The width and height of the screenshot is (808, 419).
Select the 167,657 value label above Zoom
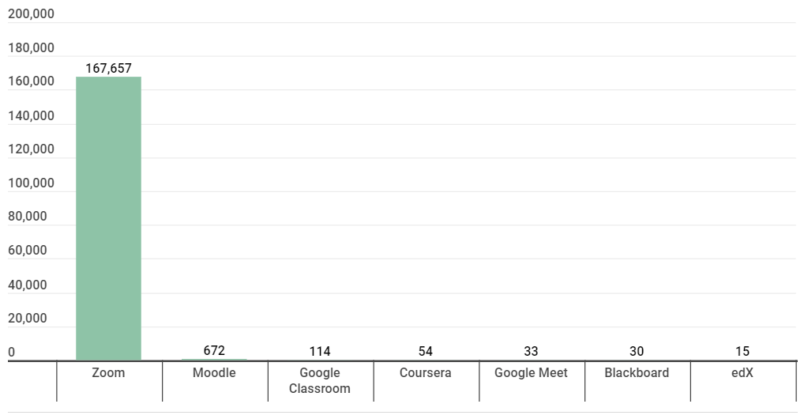coord(109,68)
